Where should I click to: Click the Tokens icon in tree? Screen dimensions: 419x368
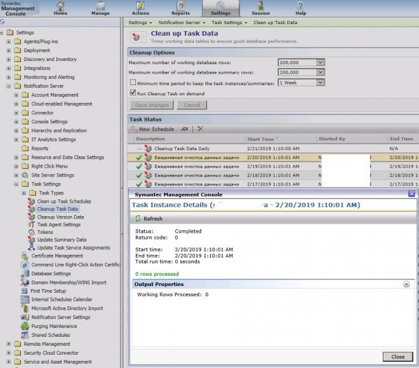[32, 232]
